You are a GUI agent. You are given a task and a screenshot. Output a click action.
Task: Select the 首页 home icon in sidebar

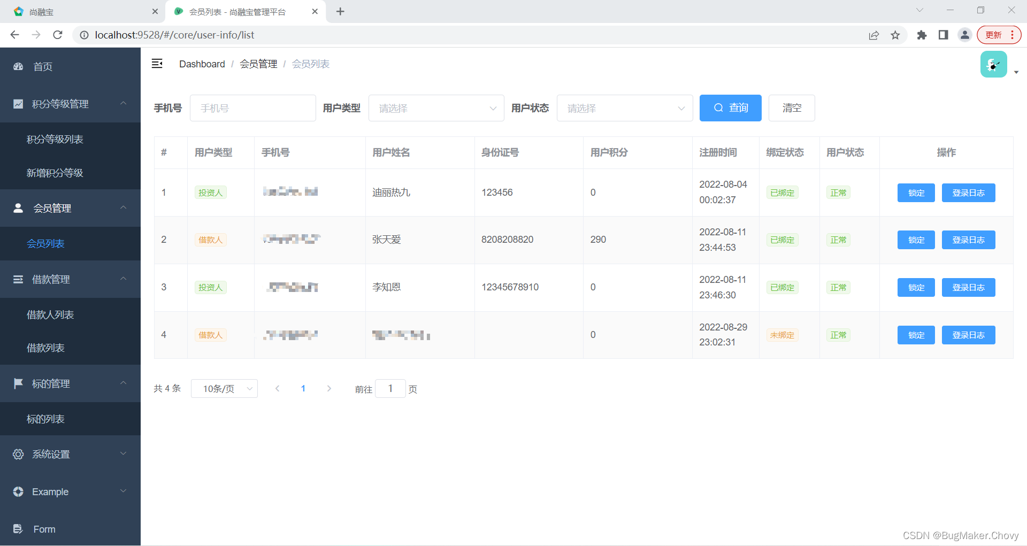coord(18,66)
